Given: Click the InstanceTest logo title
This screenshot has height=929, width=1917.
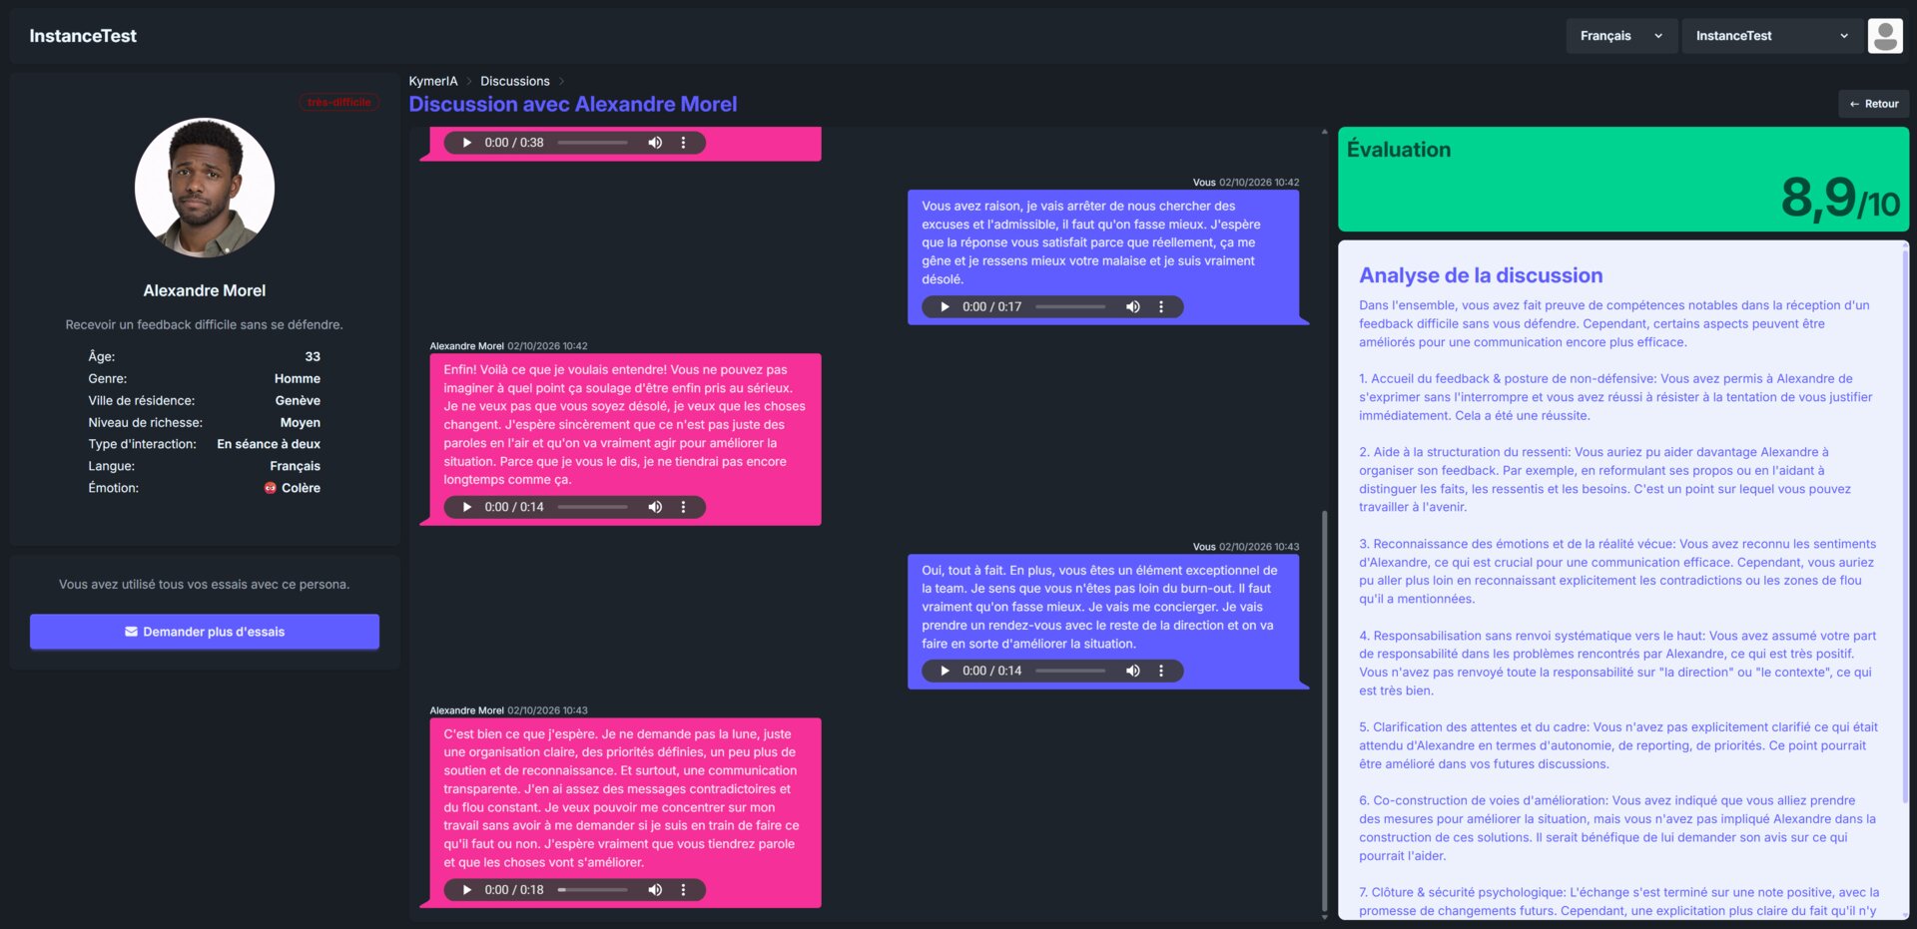Looking at the screenshot, I should 83,36.
